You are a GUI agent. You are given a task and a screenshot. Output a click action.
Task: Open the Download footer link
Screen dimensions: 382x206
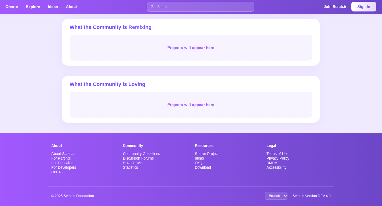(x=203, y=167)
